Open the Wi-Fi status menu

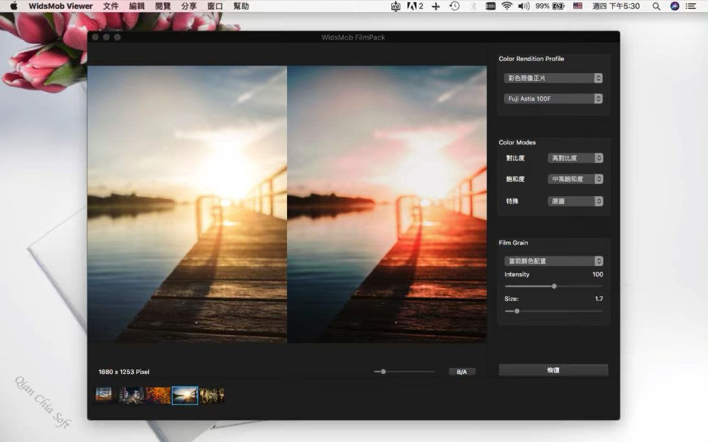(x=507, y=6)
